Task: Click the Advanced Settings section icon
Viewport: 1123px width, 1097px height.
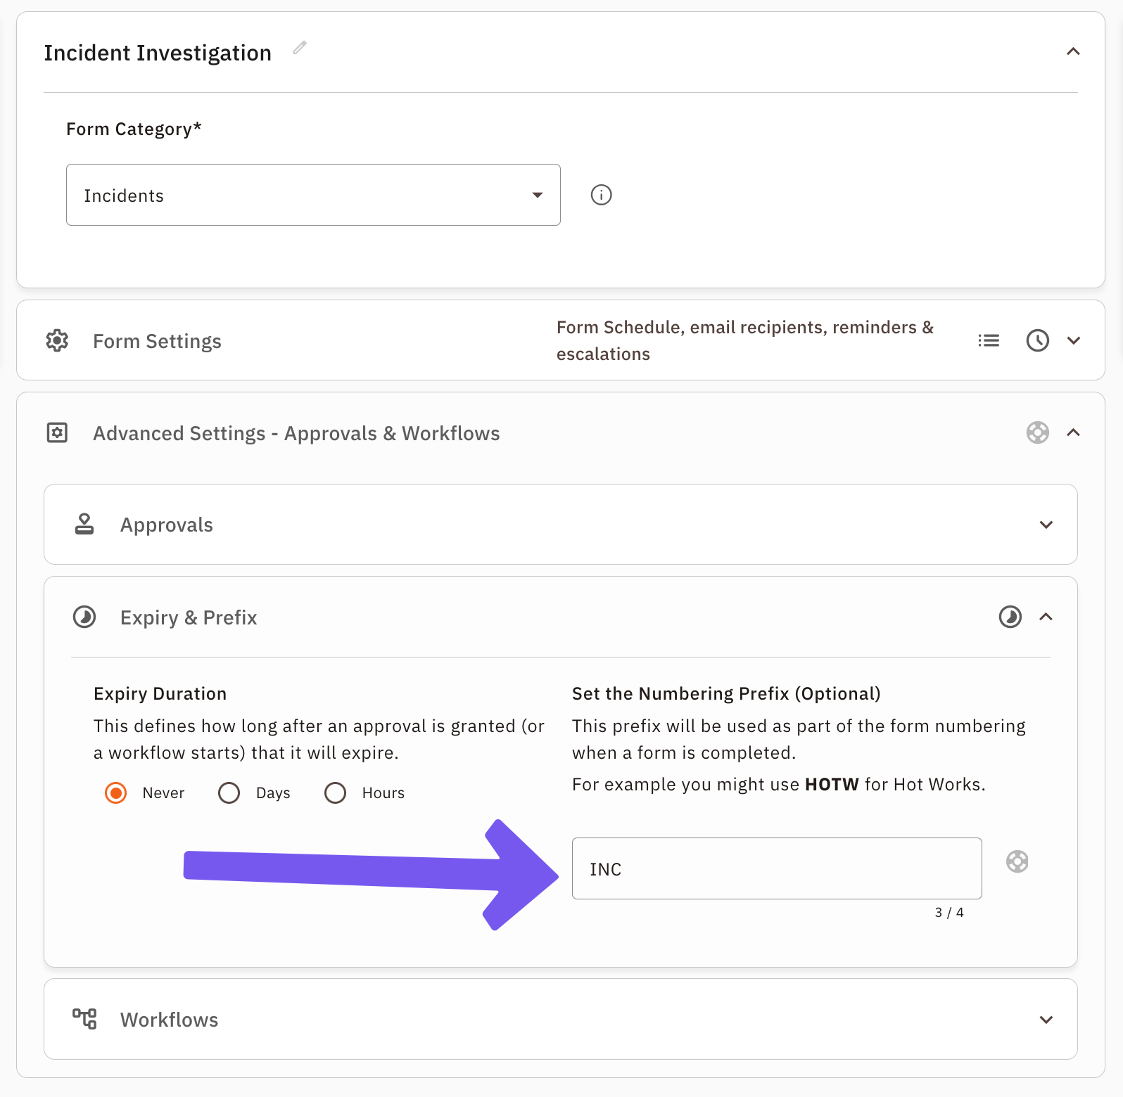Action: click(x=57, y=432)
